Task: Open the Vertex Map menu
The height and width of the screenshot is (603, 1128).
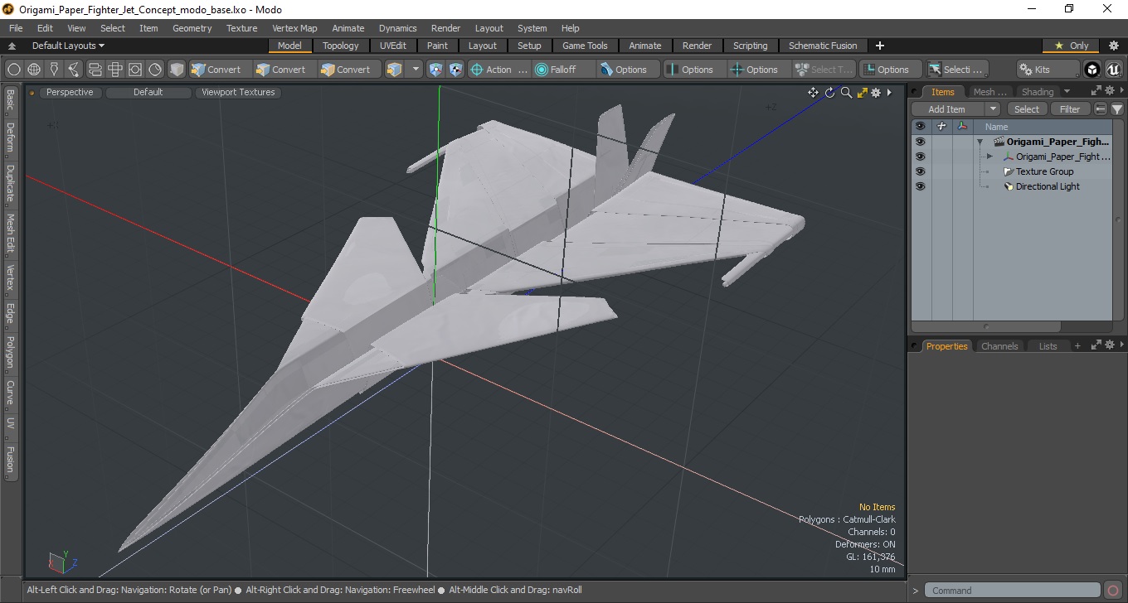Action: [x=294, y=28]
